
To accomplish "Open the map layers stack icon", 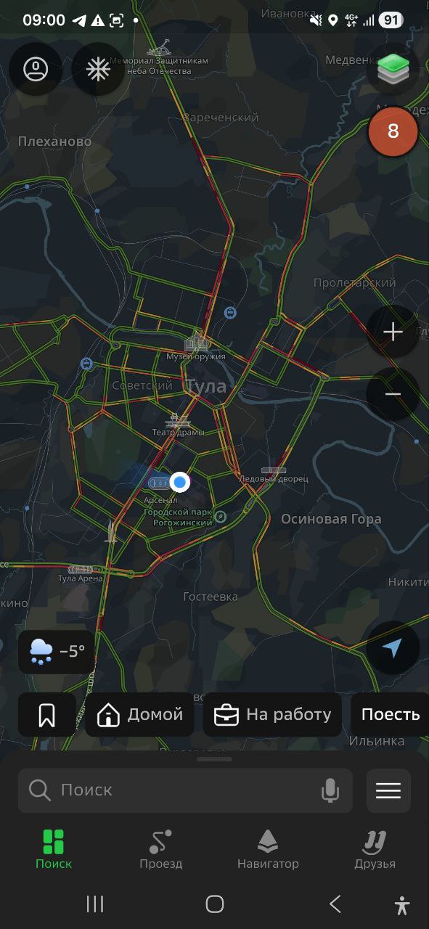I will (x=393, y=69).
